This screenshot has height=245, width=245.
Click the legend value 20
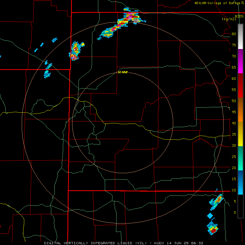[234, 168]
